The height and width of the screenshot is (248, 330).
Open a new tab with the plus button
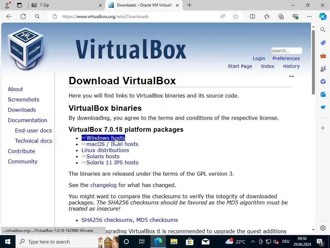point(189,5)
